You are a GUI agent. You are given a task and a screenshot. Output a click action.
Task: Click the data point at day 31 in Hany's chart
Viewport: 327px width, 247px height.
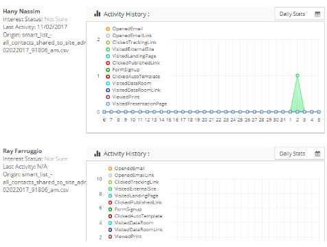[x=283, y=112]
